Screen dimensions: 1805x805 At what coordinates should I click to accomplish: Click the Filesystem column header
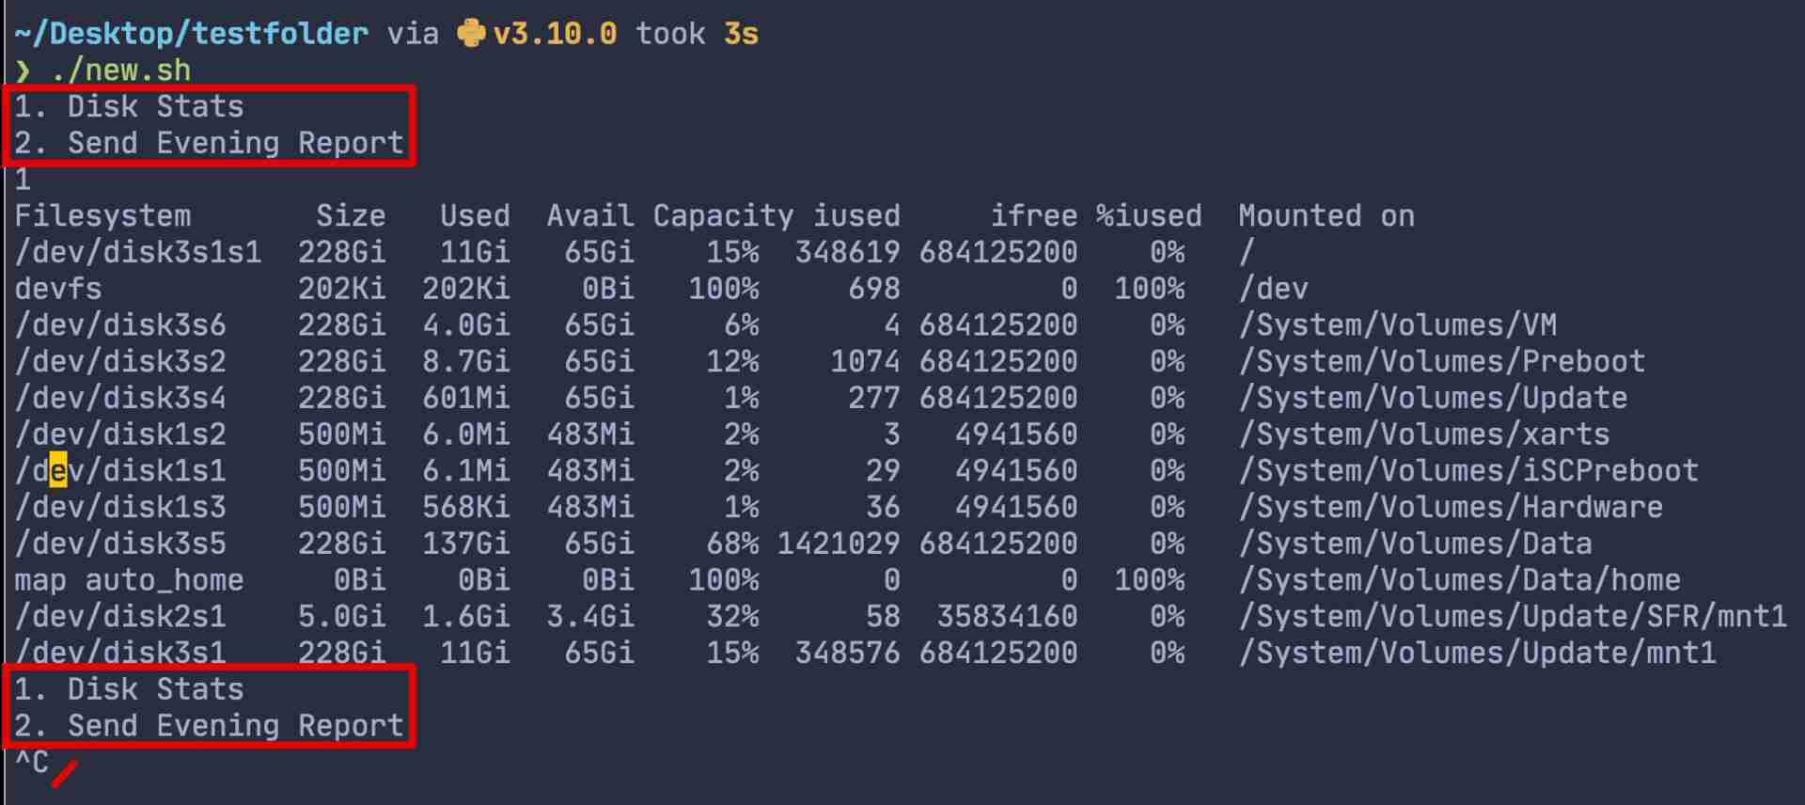pos(102,216)
